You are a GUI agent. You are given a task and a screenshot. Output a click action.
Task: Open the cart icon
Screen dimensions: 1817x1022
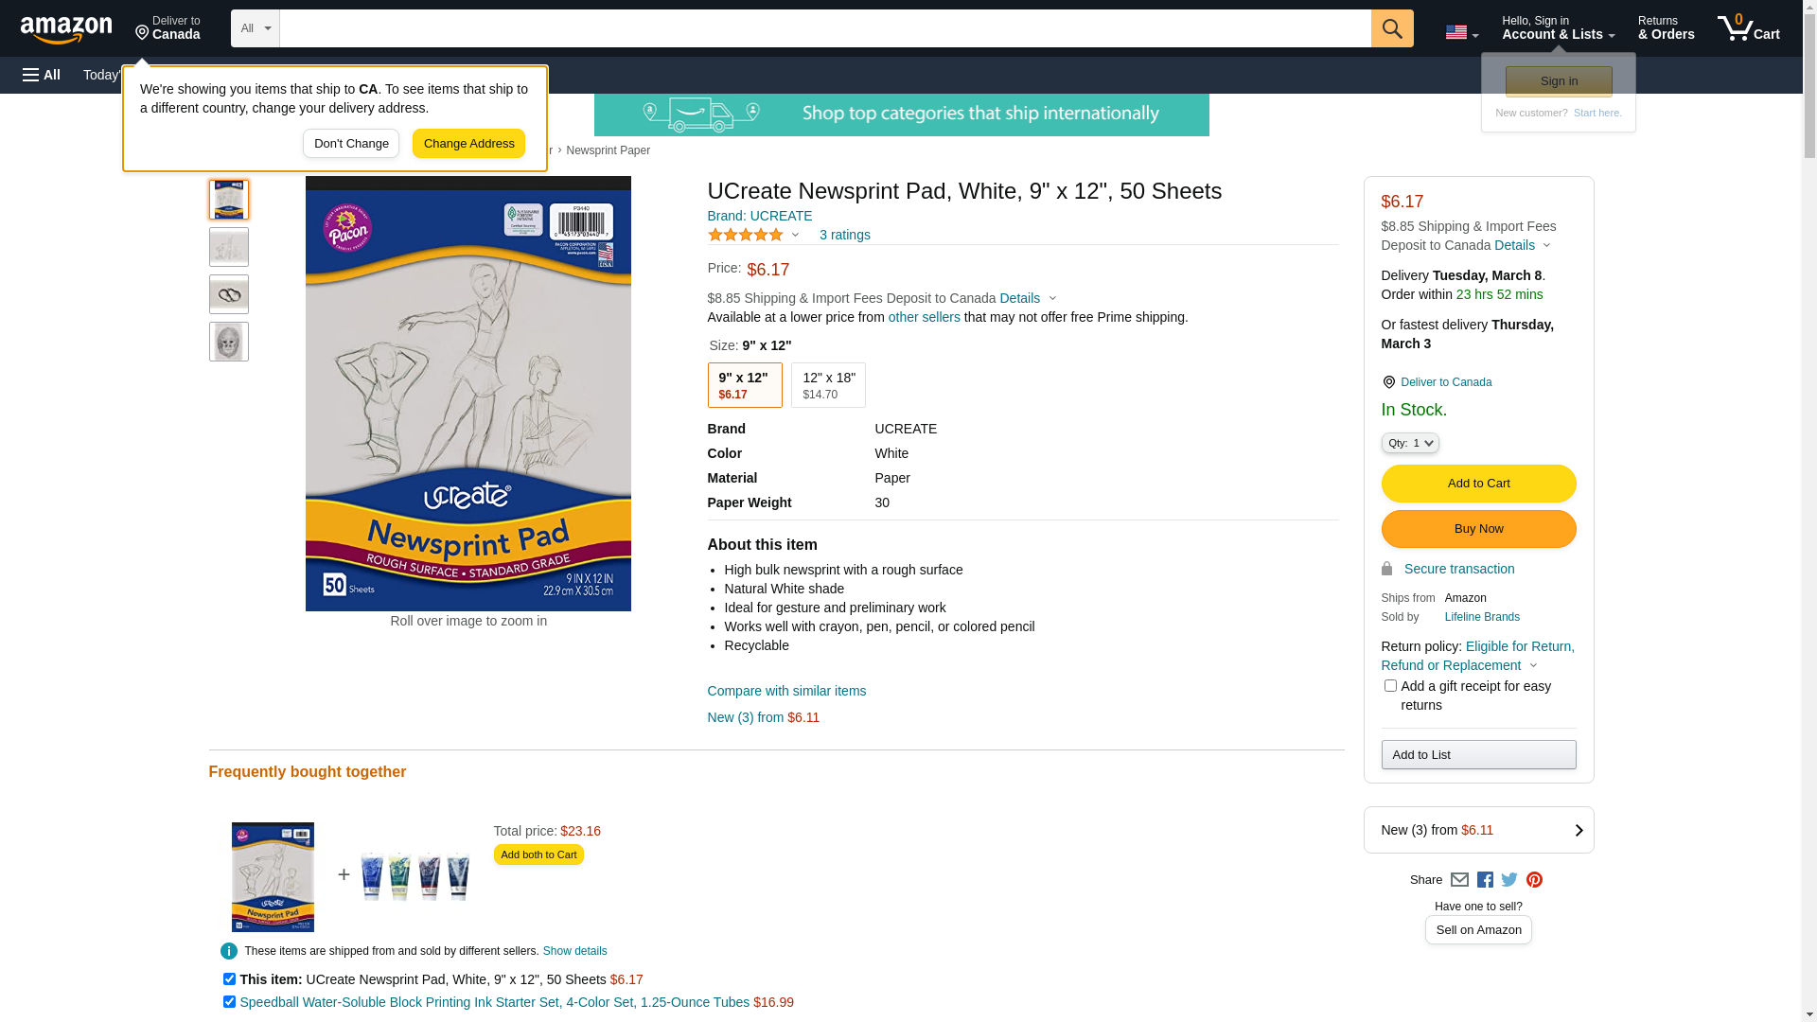point(1748,28)
